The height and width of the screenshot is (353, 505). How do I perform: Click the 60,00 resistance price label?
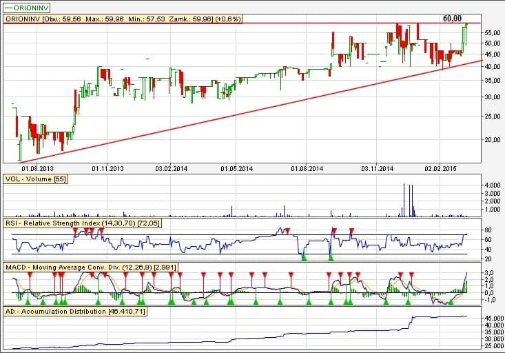pyautogui.click(x=452, y=19)
